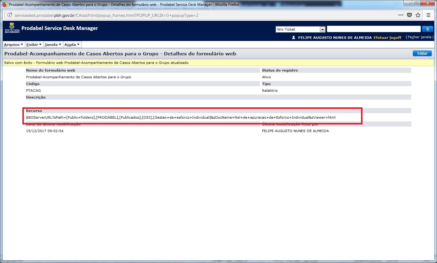Open the Janela menu
The width and height of the screenshot is (437, 263).
click(53, 45)
